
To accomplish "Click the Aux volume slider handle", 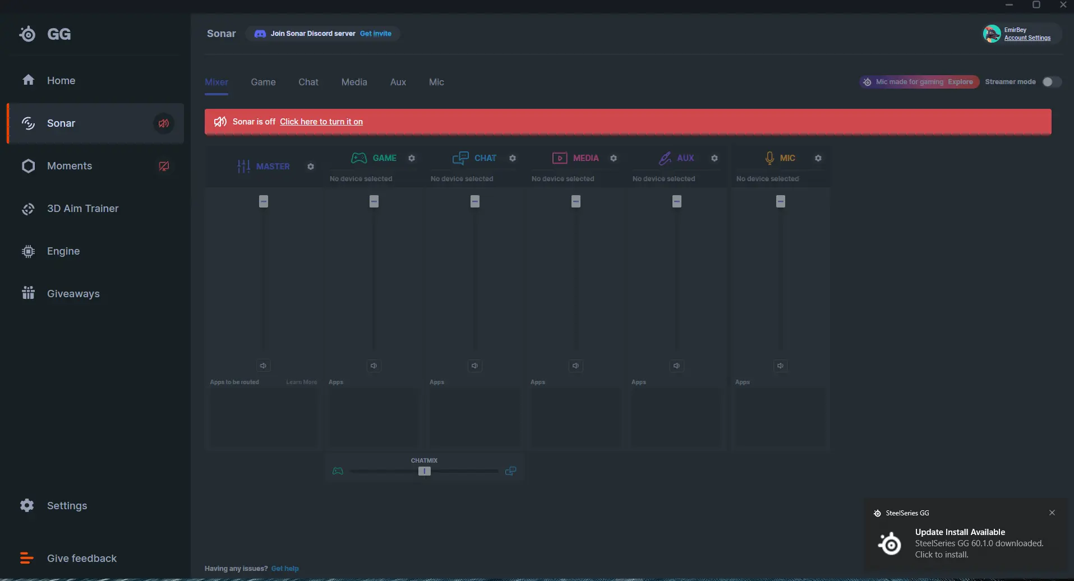I will click(677, 201).
